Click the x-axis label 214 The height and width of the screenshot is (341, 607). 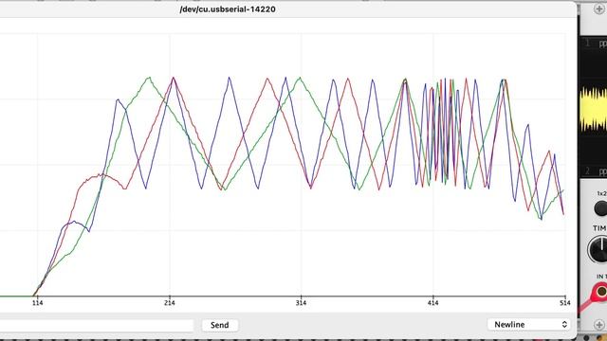click(x=170, y=303)
